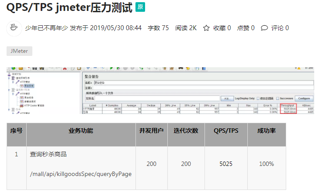319x193 pixels.
Task: Select the first enabled thread group row
Action: (23, 78)
